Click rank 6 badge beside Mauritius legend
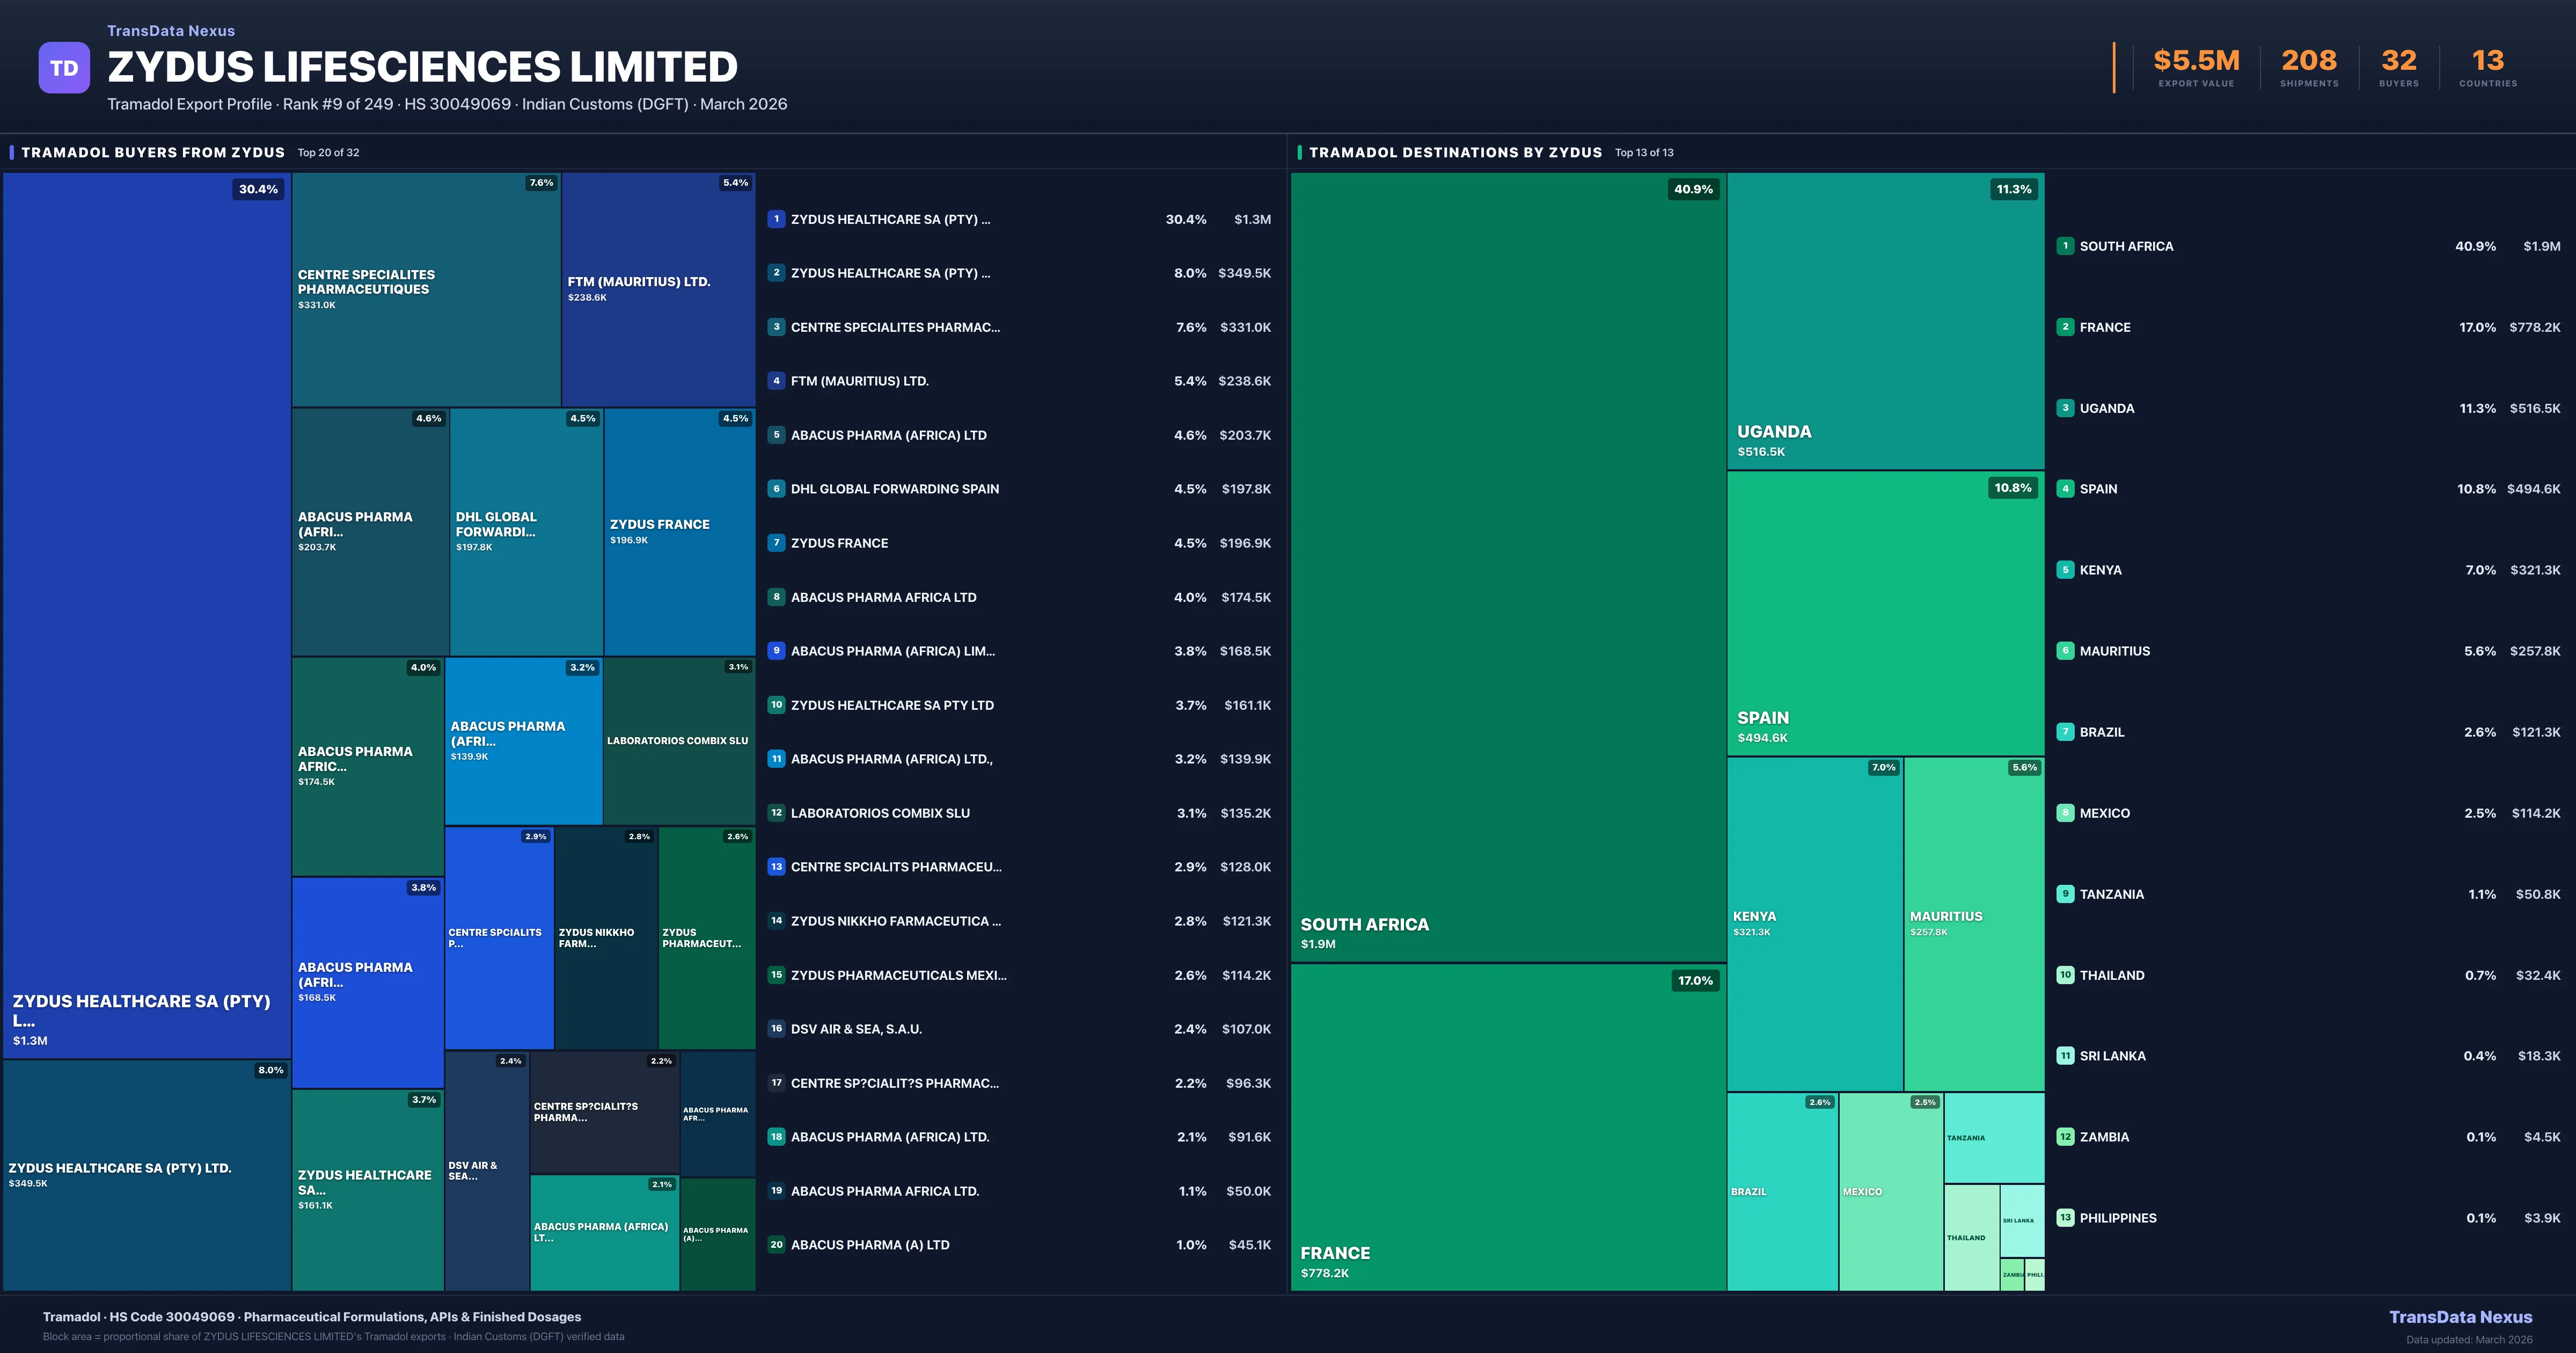Screen dimensions: 2576x1353 point(2065,651)
